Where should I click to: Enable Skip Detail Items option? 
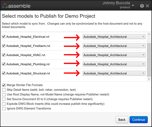(4, 90)
